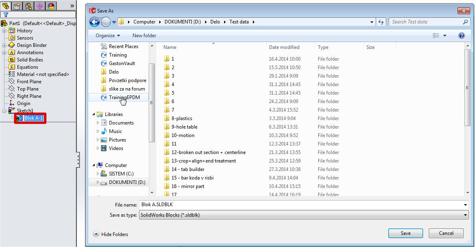Hide Folders toggle at dialog bottom

(111, 234)
